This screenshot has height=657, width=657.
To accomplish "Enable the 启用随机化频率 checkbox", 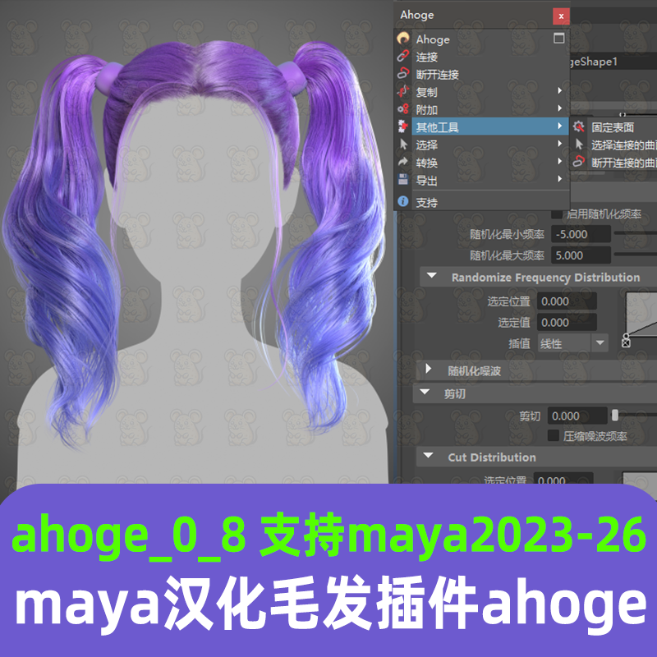I will click(557, 214).
